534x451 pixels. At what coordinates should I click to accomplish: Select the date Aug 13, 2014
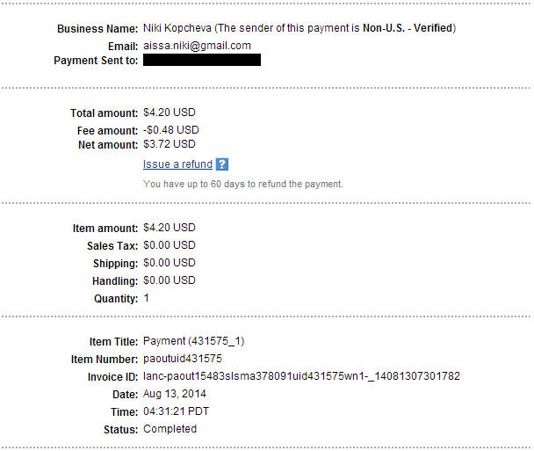175,394
